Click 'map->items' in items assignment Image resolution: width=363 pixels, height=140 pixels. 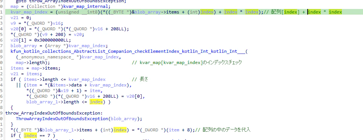tap(45, 68)
